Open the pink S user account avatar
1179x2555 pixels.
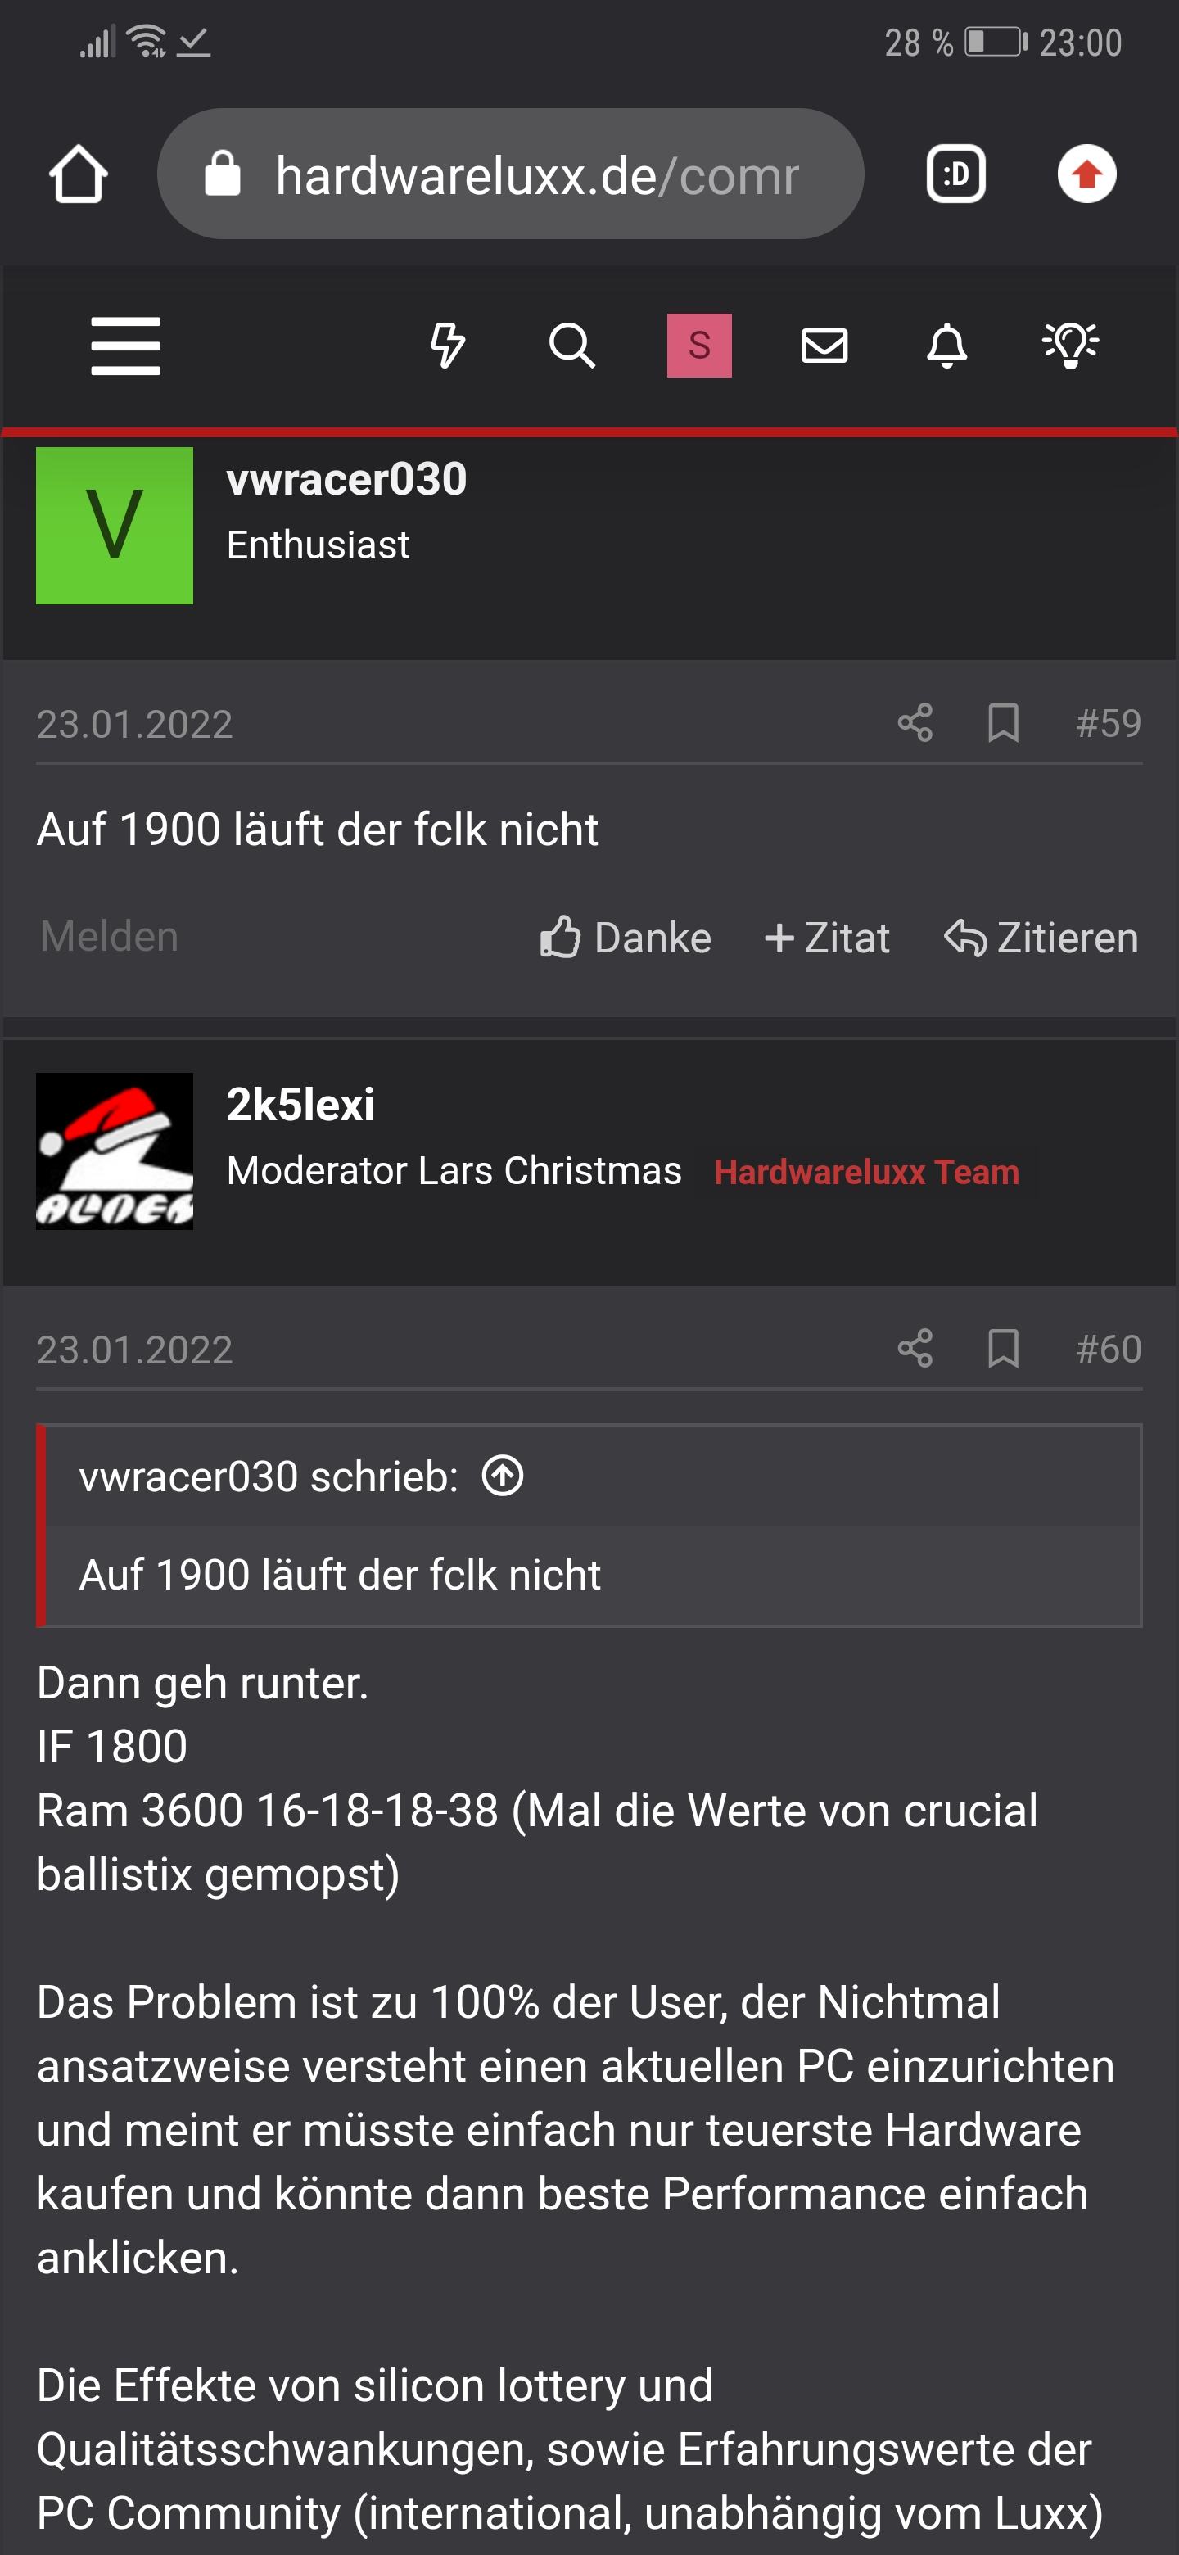coord(699,345)
